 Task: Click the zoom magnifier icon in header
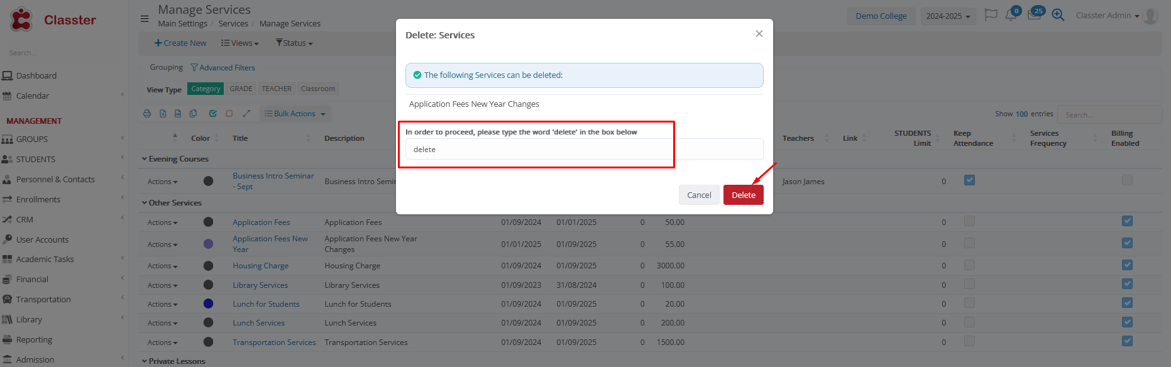pos(1058,15)
